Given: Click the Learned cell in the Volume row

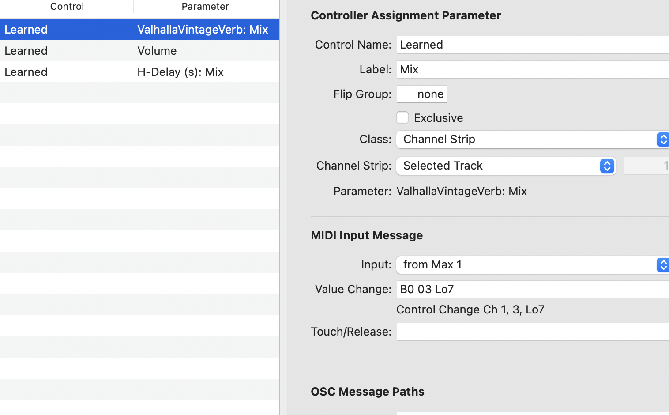Looking at the screenshot, I should [26, 51].
